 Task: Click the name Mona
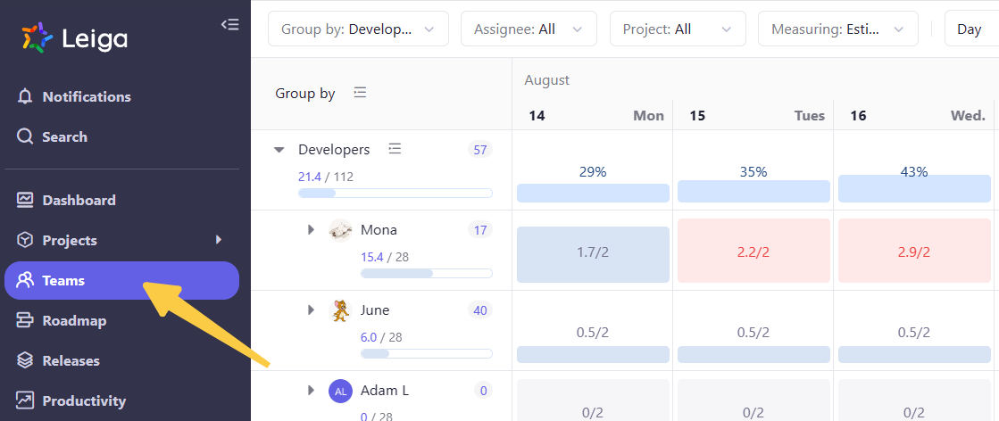pyautogui.click(x=379, y=230)
